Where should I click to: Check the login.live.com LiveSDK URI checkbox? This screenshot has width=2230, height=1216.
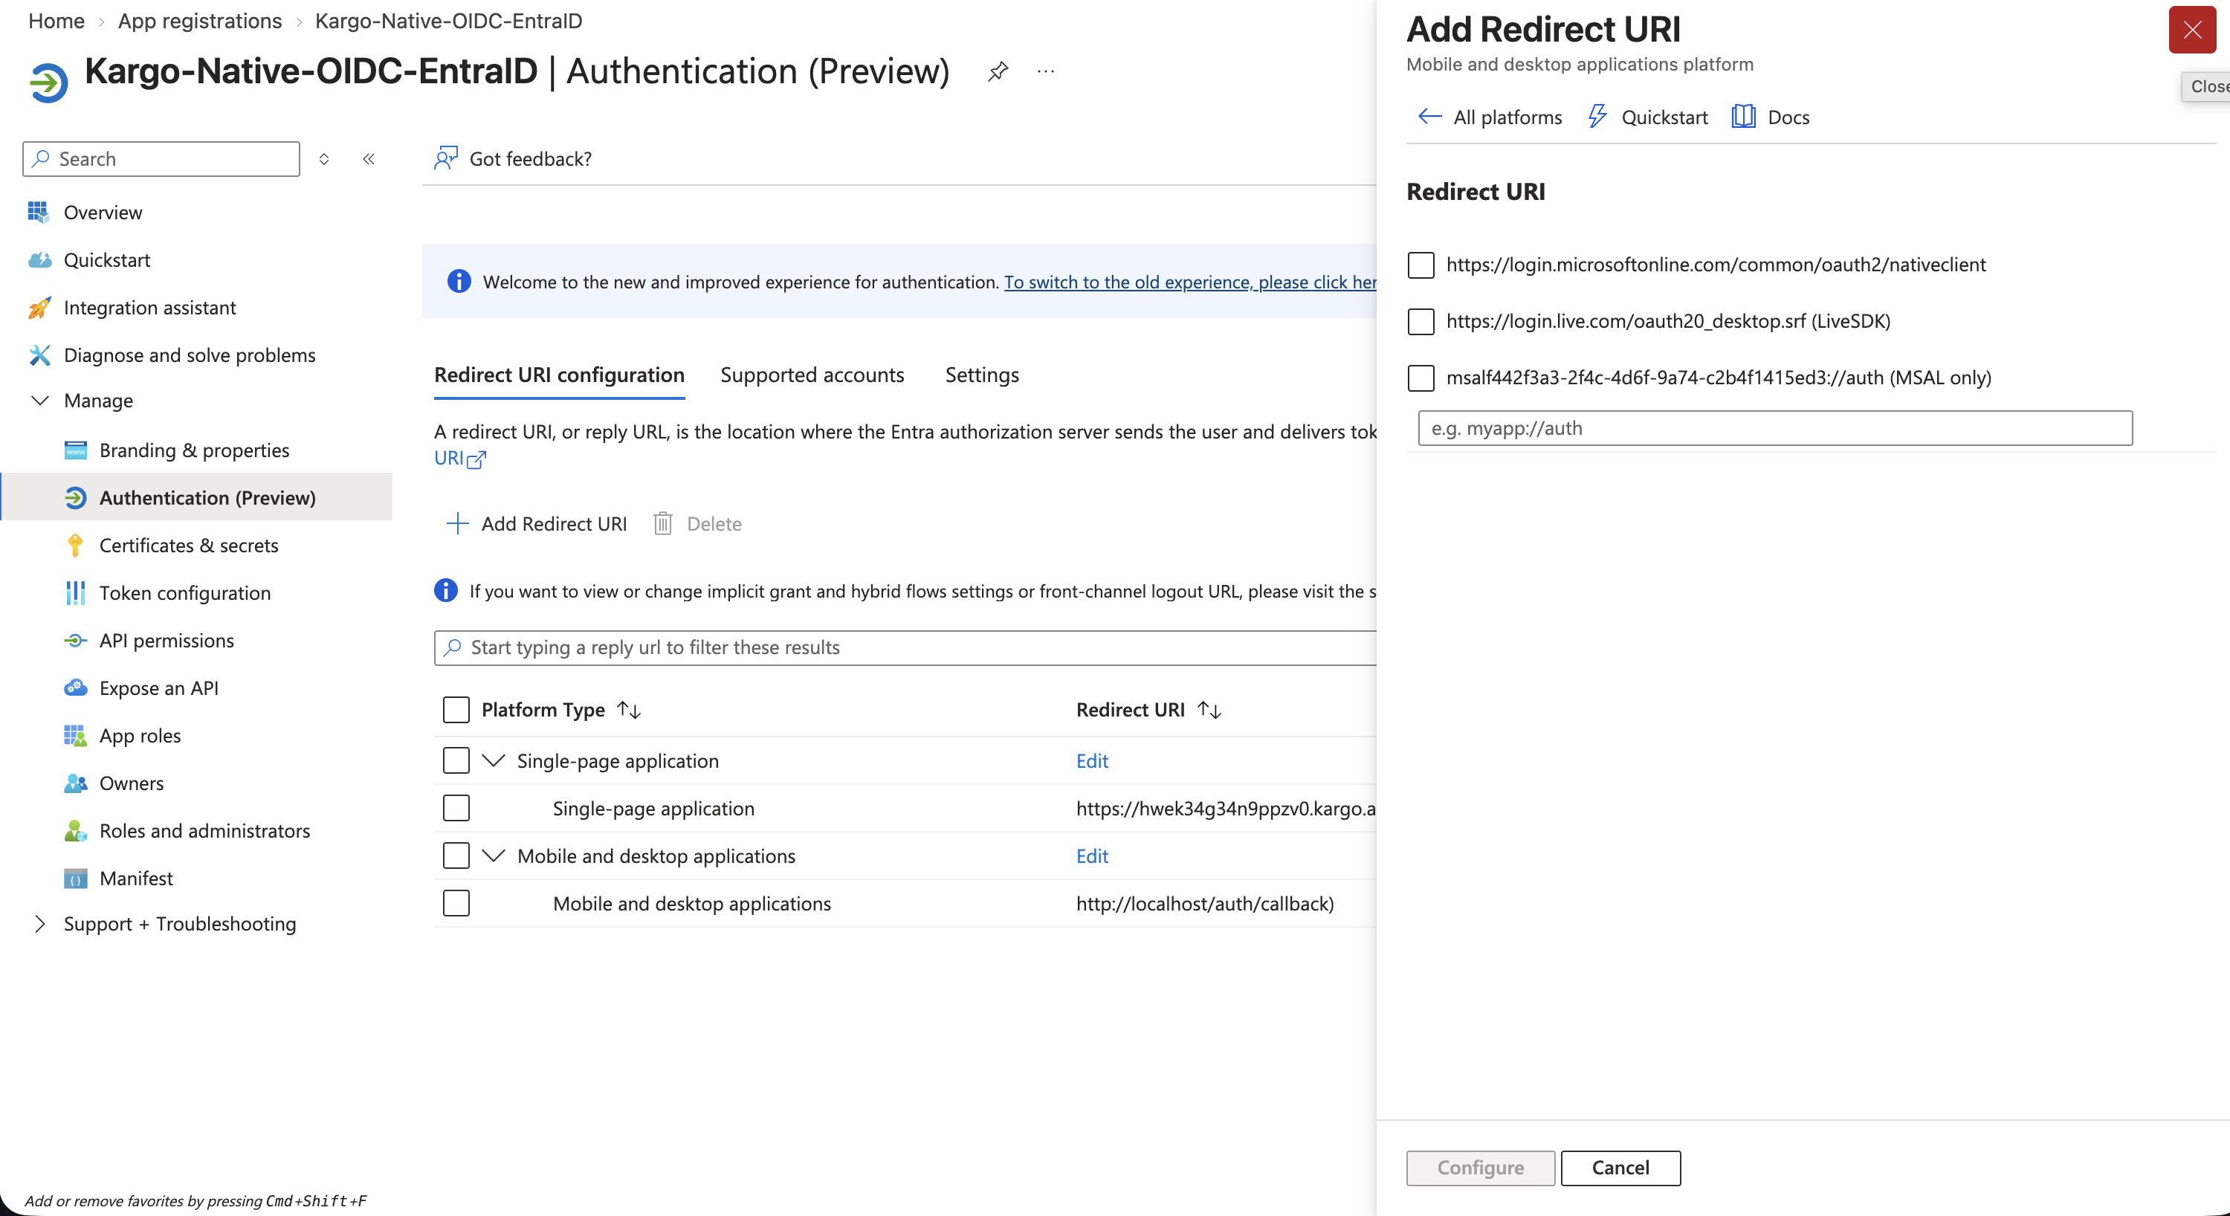coord(1421,321)
